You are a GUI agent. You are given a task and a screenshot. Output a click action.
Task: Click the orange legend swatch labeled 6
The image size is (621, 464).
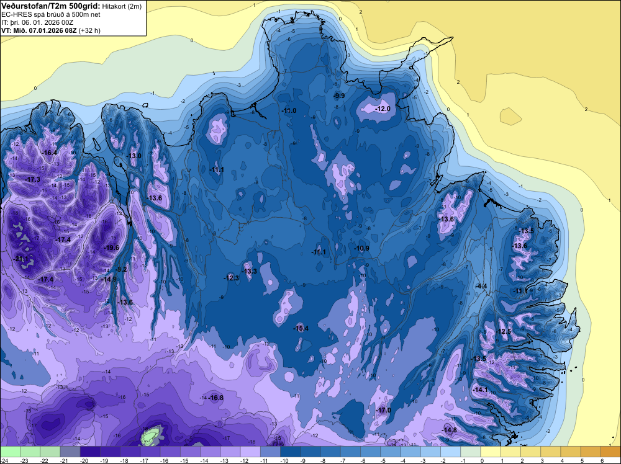coord(610,452)
